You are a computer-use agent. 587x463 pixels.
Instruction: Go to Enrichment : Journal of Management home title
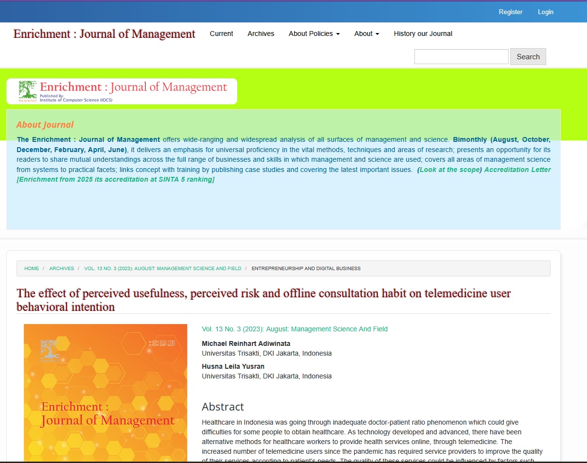click(x=105, y=34)
